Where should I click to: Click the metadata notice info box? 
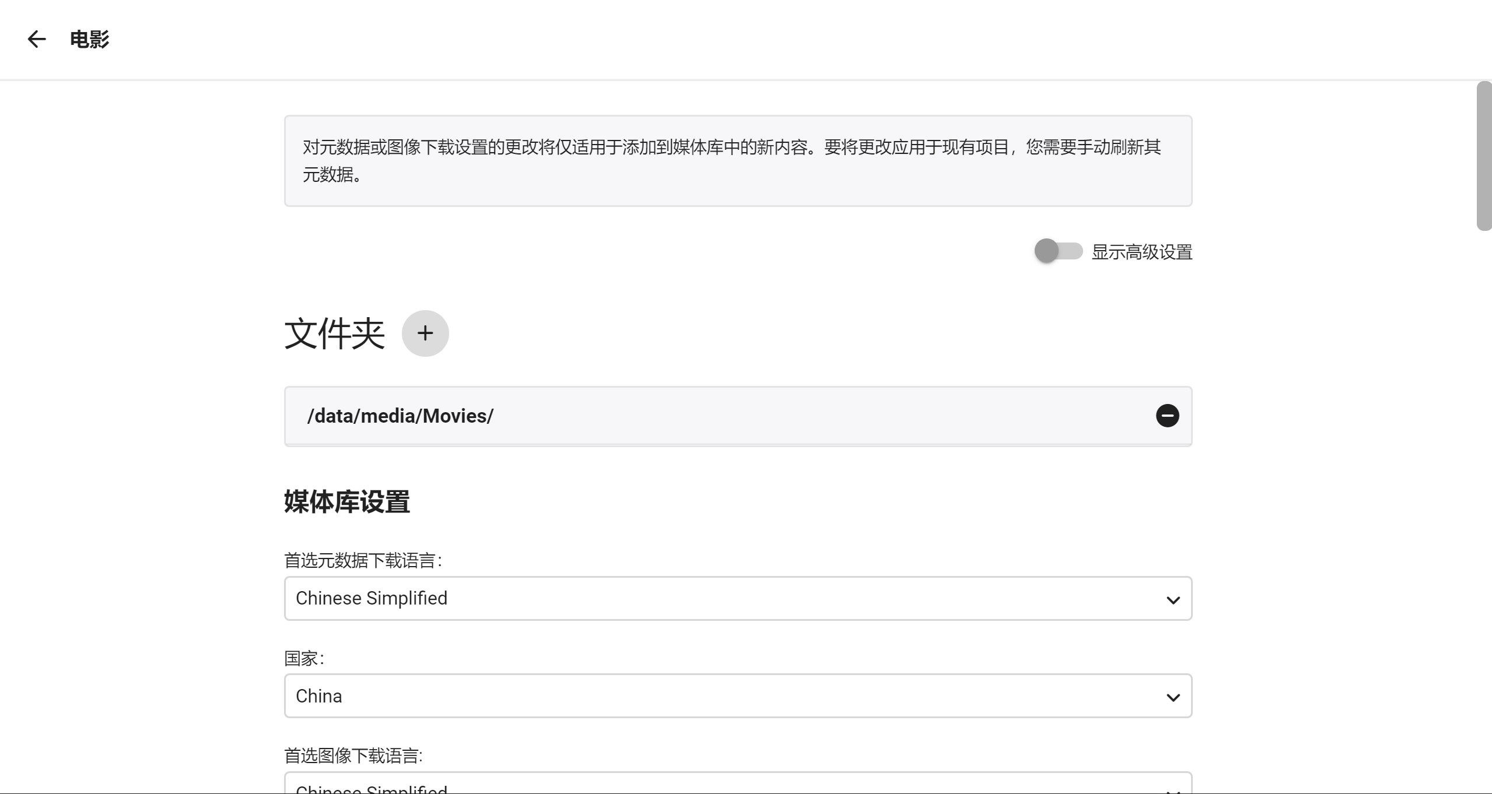coord(737,160)
